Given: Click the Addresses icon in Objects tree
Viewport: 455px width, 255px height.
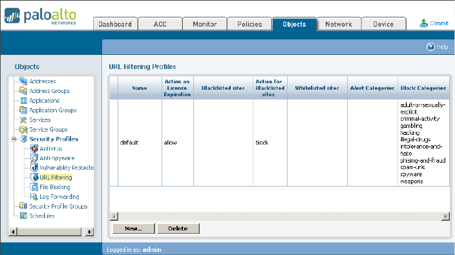Looking at the screenshot, I should [x=23, y=81].
